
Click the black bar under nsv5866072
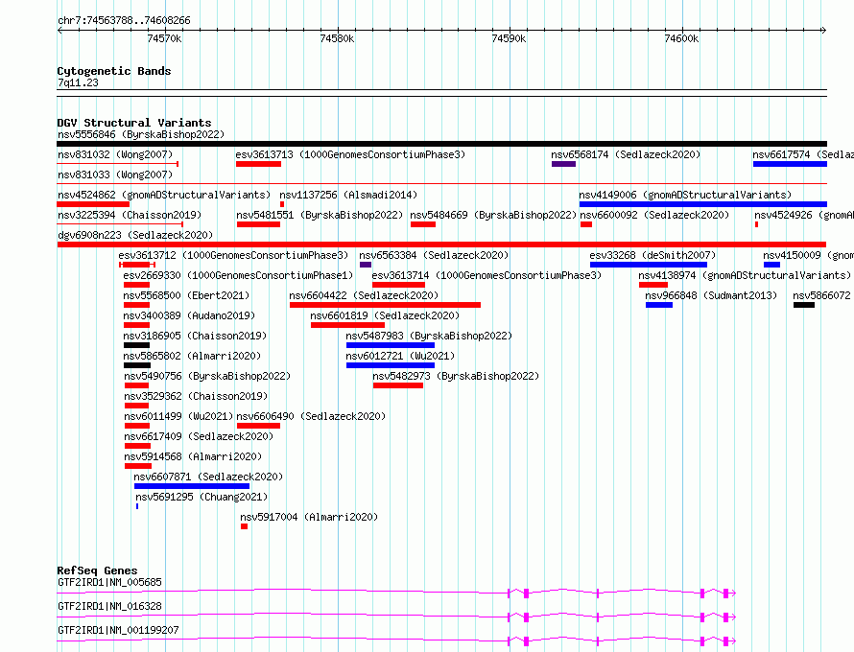coord(804,305)
